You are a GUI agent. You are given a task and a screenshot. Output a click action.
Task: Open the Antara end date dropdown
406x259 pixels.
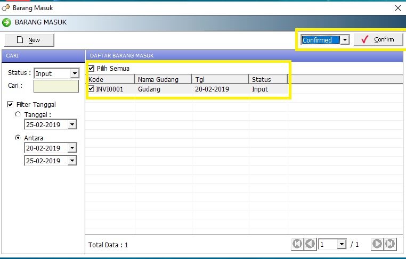(72, 161)
